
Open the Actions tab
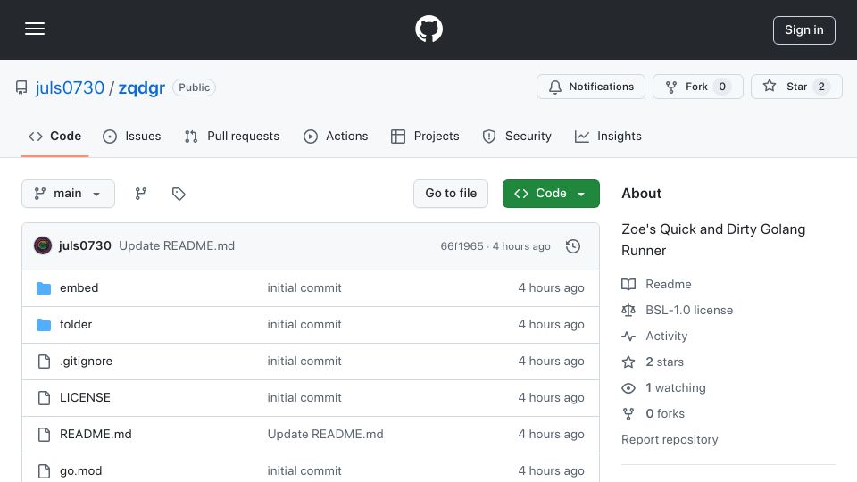(336, 136)
